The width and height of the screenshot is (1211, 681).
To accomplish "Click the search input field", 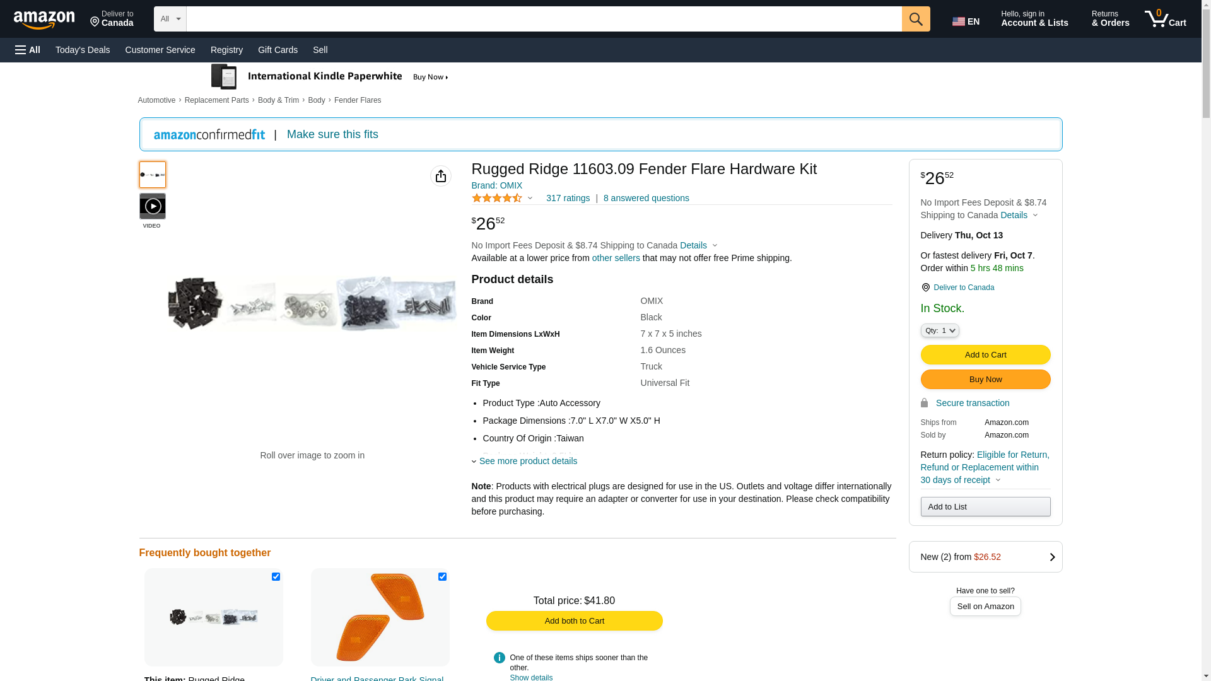I will pos(544,19).
